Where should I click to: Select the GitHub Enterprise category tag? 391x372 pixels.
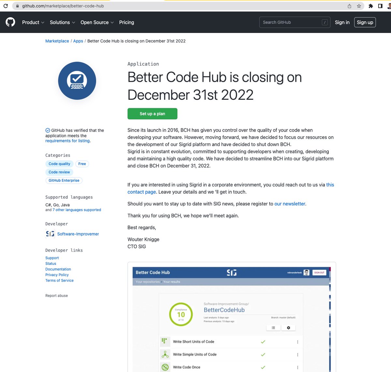coord(64,181)
